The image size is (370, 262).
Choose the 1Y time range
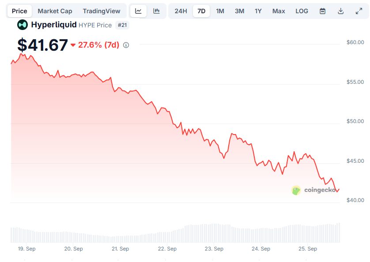(x=258, y=11)
